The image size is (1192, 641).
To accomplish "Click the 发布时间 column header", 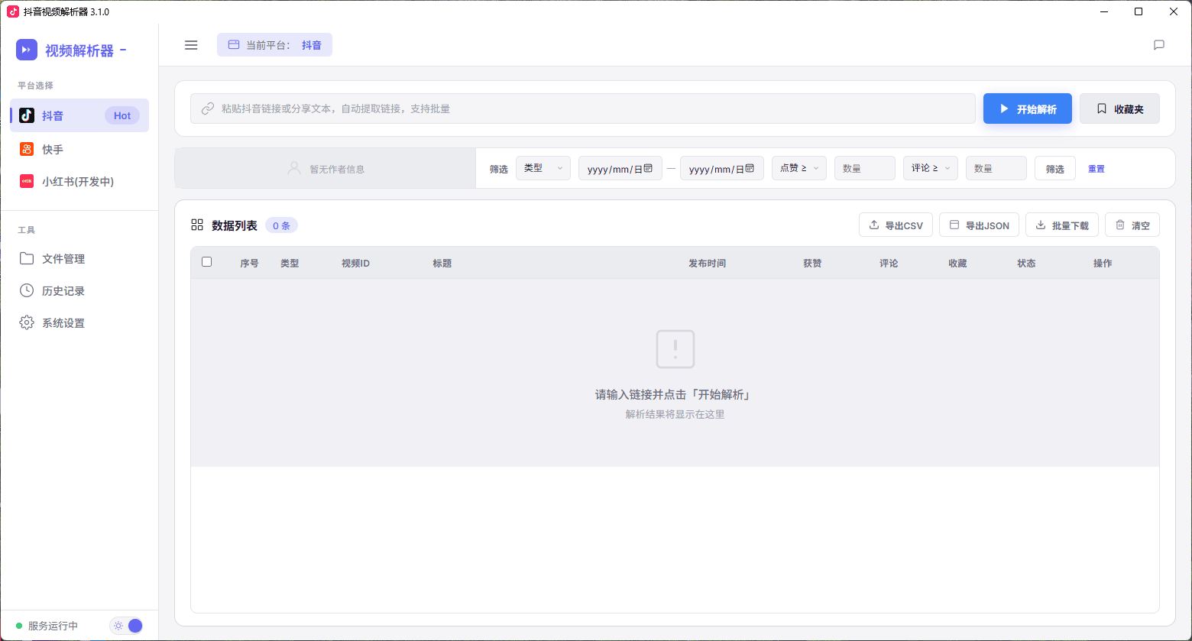I will [707, 263].
